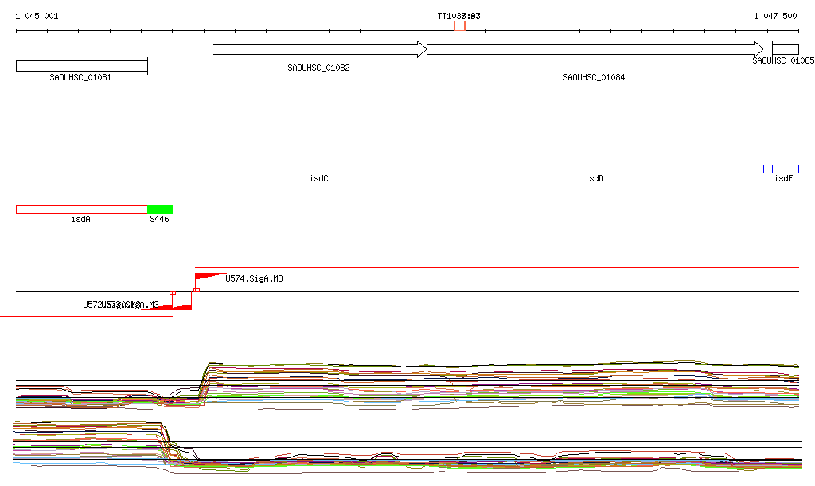This screenshot has width=815, height=486.
Task: Click the red terminator box on the ruler
Action: (x=460, y=26)
